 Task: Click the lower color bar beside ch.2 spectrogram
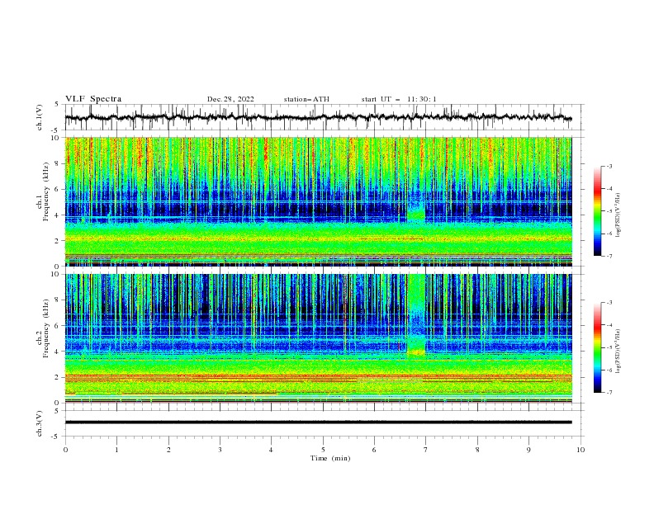tap(598, 347)
